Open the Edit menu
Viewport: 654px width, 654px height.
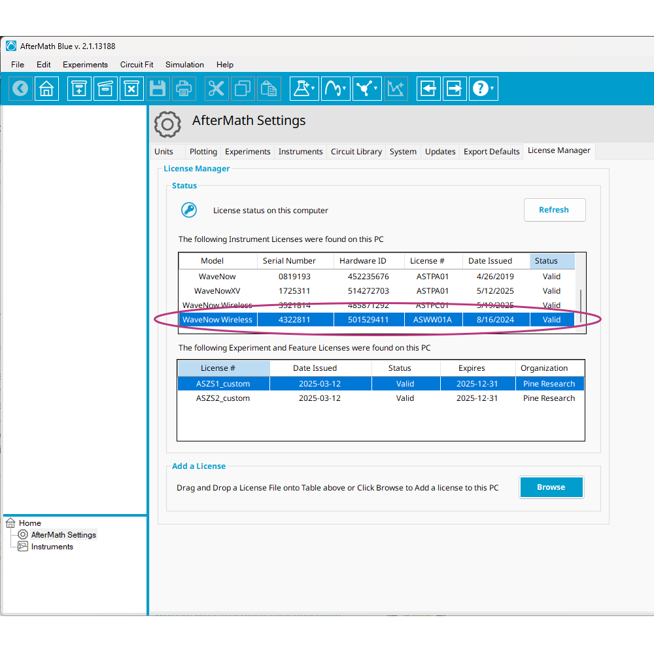pyautogui.click(x=43, y=65)
